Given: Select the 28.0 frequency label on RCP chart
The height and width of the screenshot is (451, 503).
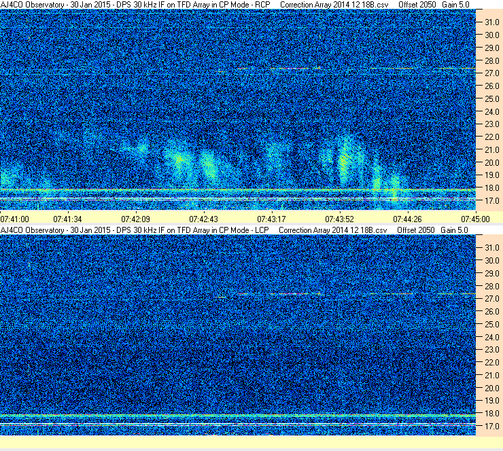Looking at the screenshot, I should pyautogui.click(x=491, y=61).
